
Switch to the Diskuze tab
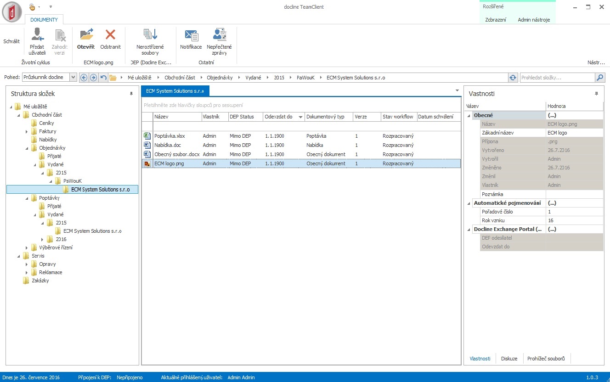click(509, 359)
